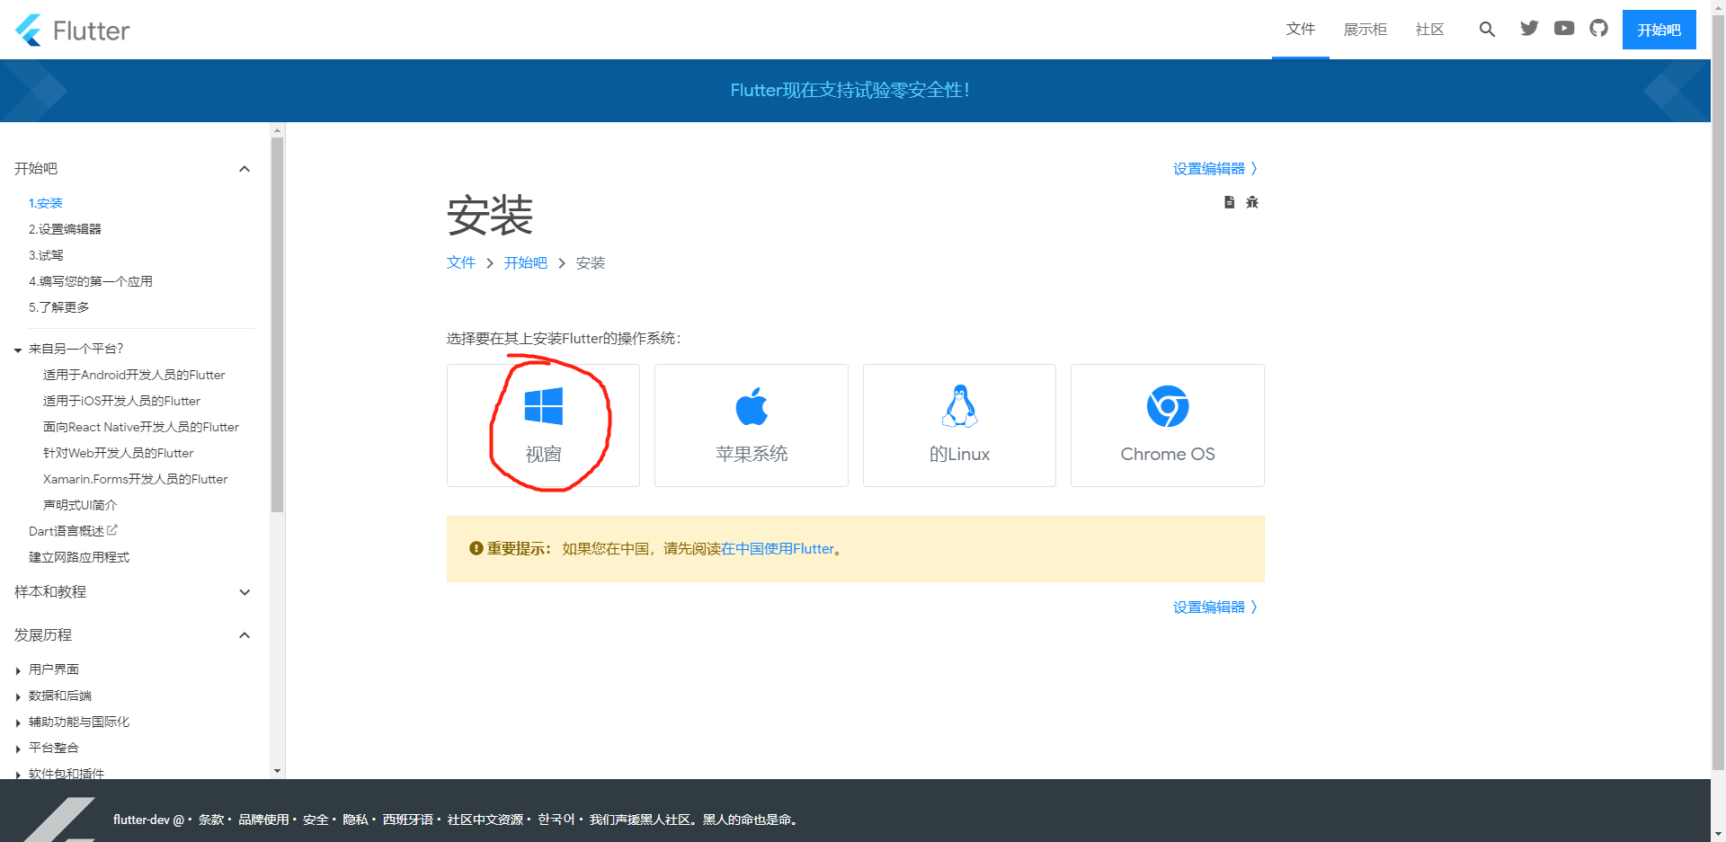
Task: Open flutter-dev @ footer link
Action: [148, 820]
